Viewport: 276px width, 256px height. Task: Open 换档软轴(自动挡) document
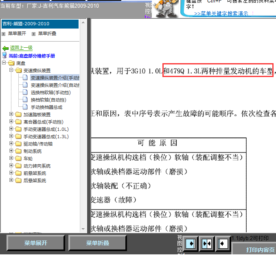48,100
